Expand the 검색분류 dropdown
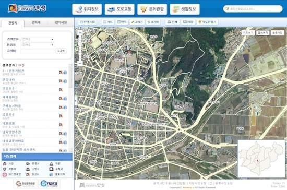287x190 pixels. [38, 39]
